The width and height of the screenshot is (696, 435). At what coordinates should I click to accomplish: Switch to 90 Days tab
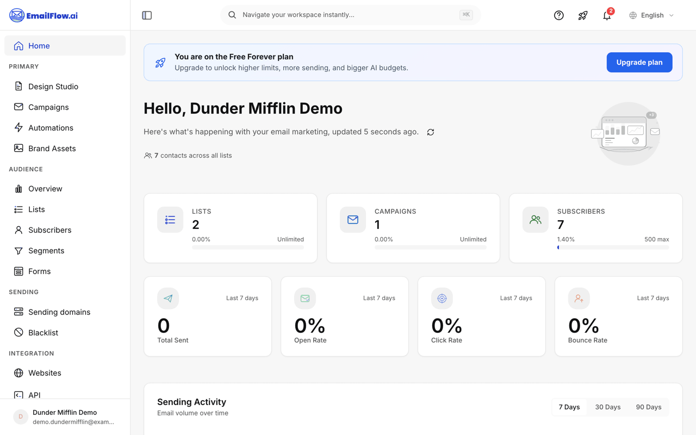649,407
